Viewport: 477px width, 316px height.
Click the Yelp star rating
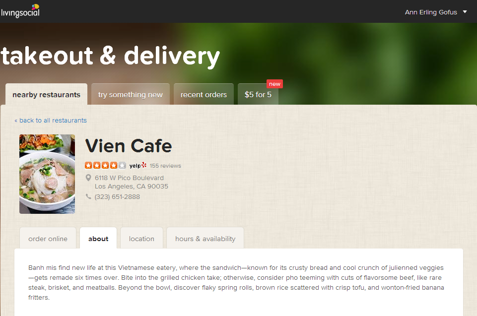pos(105,166)
